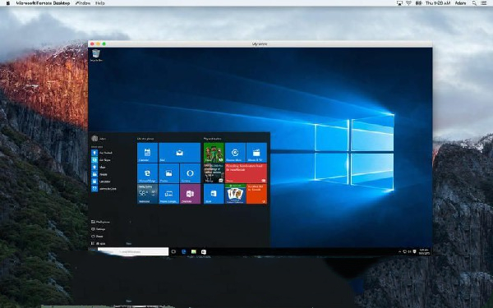Image resolution: width=493 pixels, height=308 pixels.
Task: Open the Money live tile
Action: pos(214,173)
